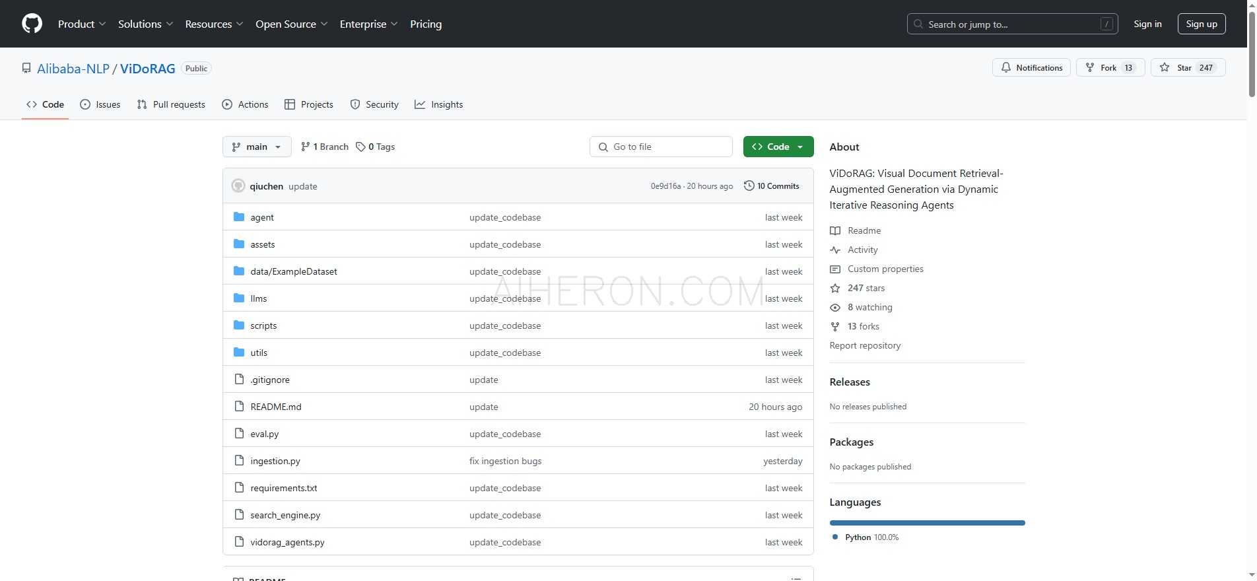Open the Packages heading link

852,442
